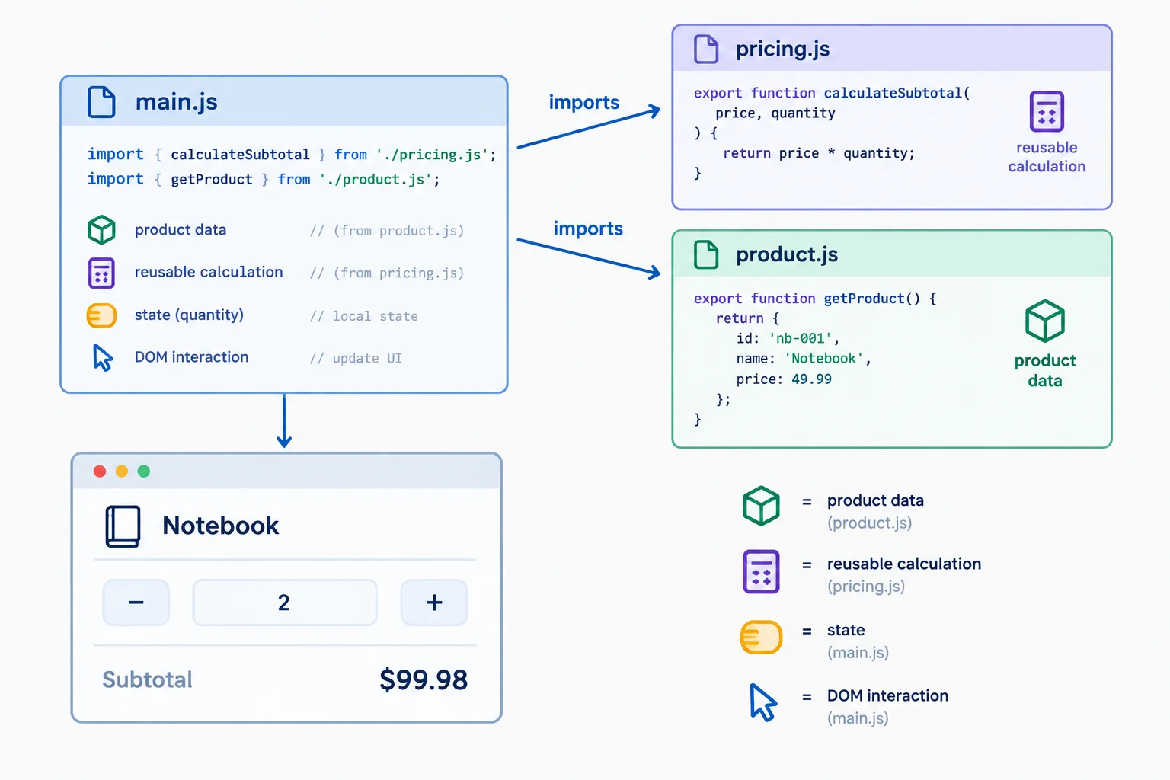Click the orange state icon in main.js panel
1170x780 pixels.
(101, 315)
